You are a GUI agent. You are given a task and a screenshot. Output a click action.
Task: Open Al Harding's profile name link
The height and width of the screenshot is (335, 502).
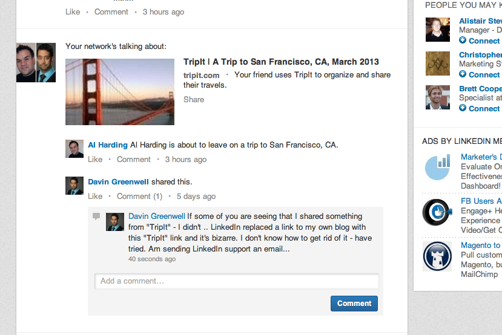click(x=108, y=145)
